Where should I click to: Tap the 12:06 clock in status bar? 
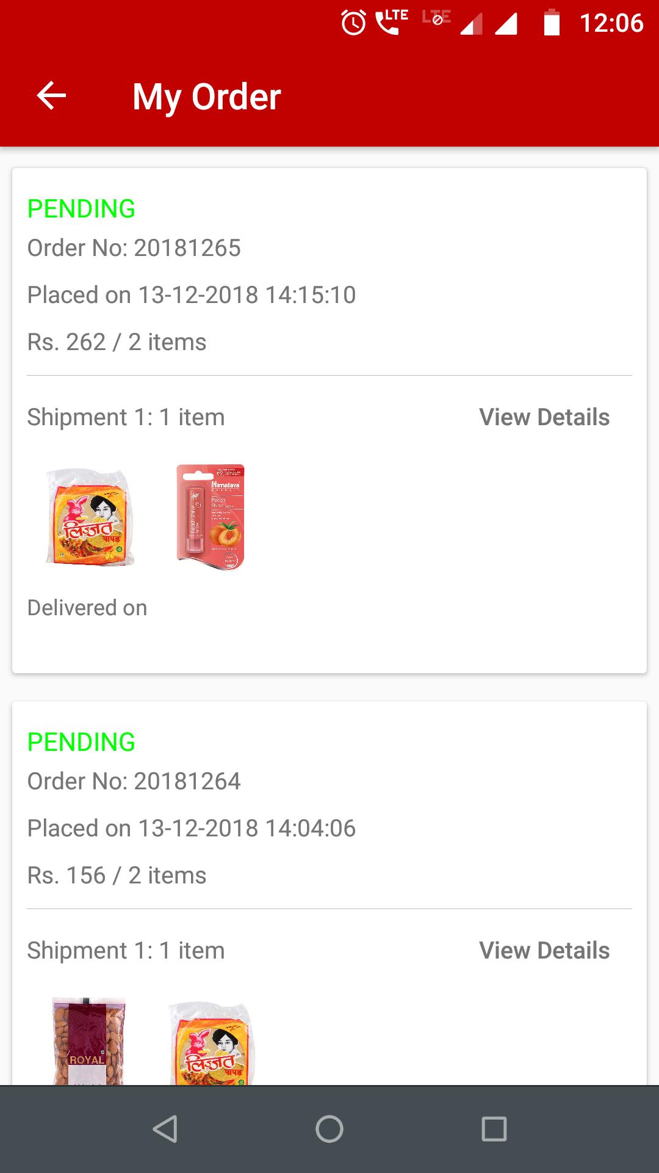[611, 23]
